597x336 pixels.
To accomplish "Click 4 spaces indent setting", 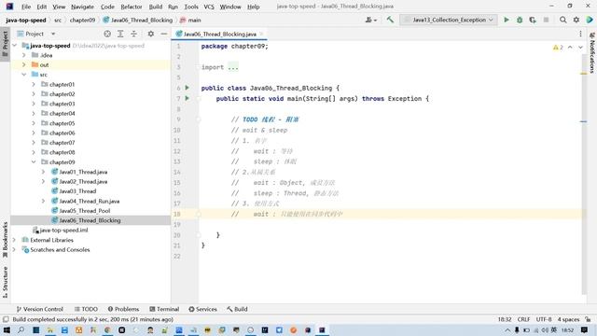I will coord(568,319).
